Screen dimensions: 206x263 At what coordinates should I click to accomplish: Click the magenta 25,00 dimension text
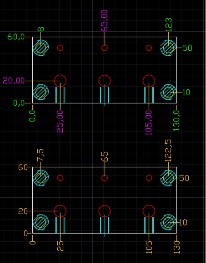[60, 122]
